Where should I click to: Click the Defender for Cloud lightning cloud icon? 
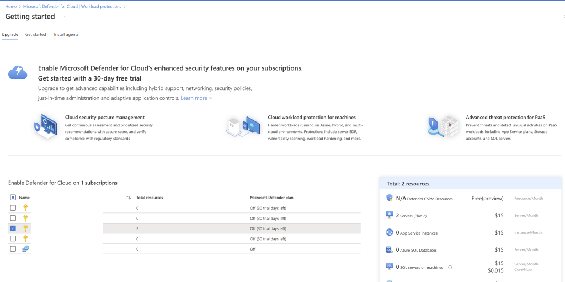[18, 72]
